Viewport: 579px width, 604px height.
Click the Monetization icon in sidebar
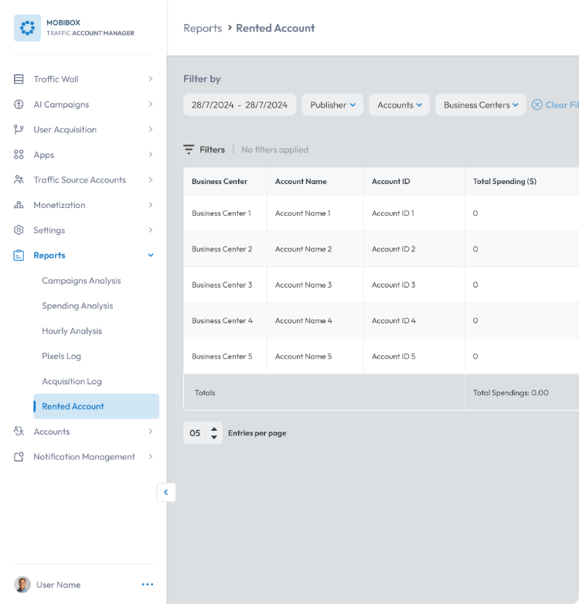pyautogui.click(x=19, y=205)
